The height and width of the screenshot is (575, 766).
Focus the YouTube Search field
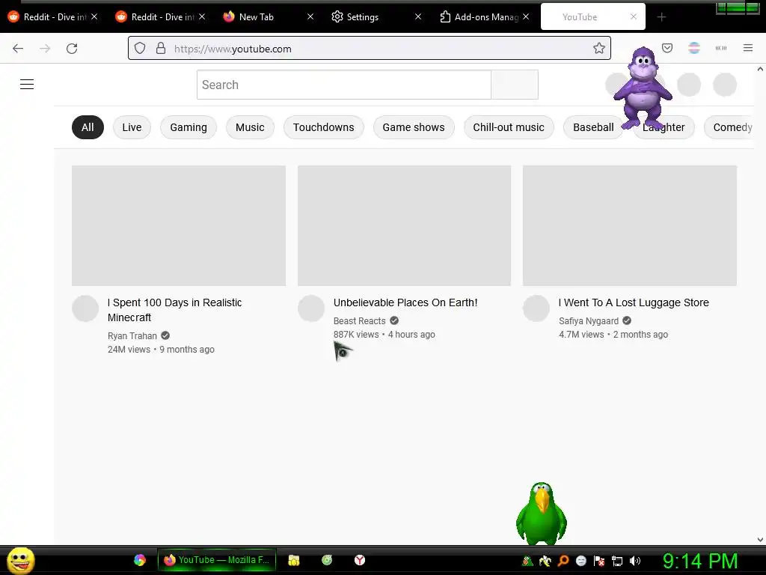pyautogui.click(x=344, y=85)
